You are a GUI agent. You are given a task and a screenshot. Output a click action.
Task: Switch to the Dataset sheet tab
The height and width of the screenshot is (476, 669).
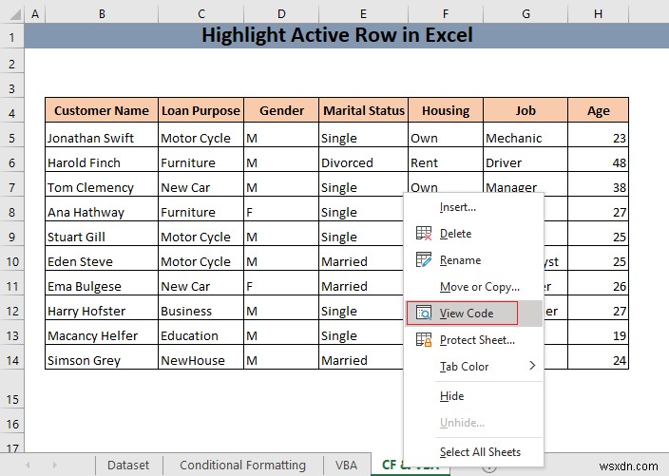[128, 465]
